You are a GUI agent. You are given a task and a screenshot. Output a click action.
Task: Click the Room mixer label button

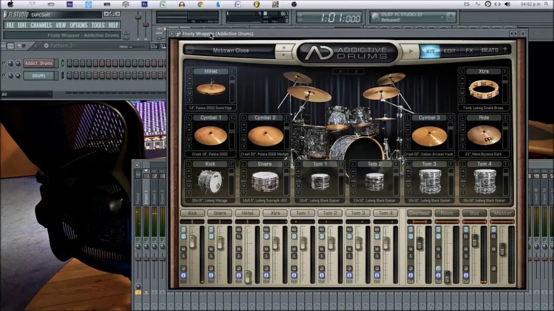[x=447, y=213]
